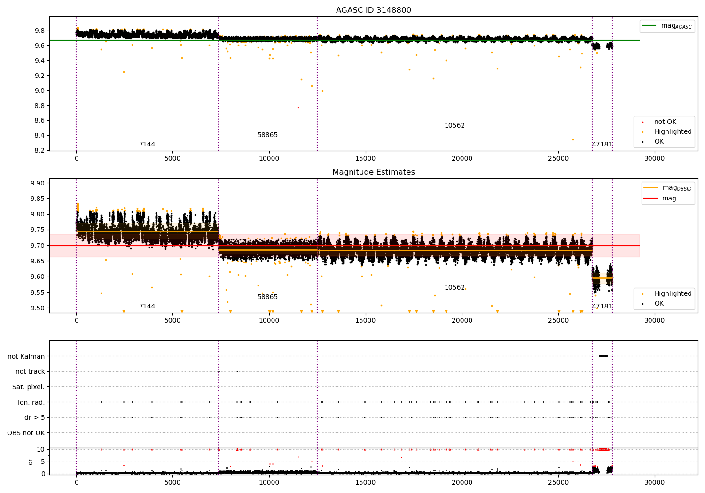Click the 'Sat. pixel.' row label
Viewport: 705px width, 493px height.
tap(28, 387)
